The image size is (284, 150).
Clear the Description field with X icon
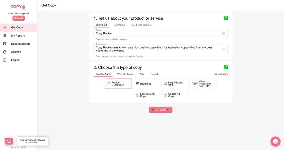[224, 49]
